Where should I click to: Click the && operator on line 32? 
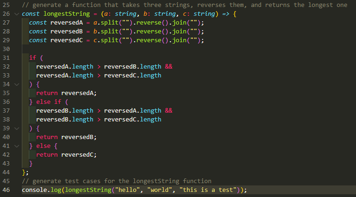tap(169, 67)
